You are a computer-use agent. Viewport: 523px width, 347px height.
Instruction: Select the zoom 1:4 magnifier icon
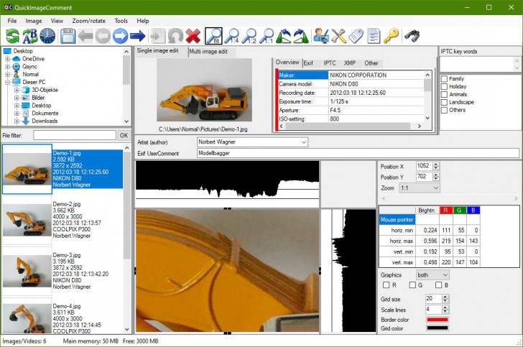(231, 36)
